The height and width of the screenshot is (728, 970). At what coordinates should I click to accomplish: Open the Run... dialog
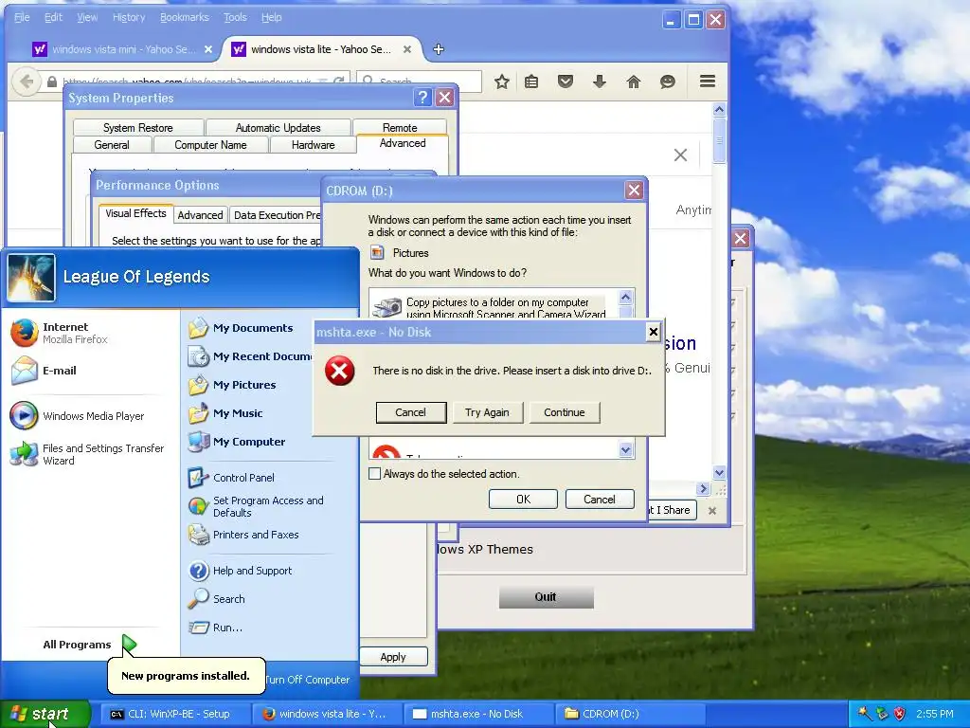click(215, 628)
